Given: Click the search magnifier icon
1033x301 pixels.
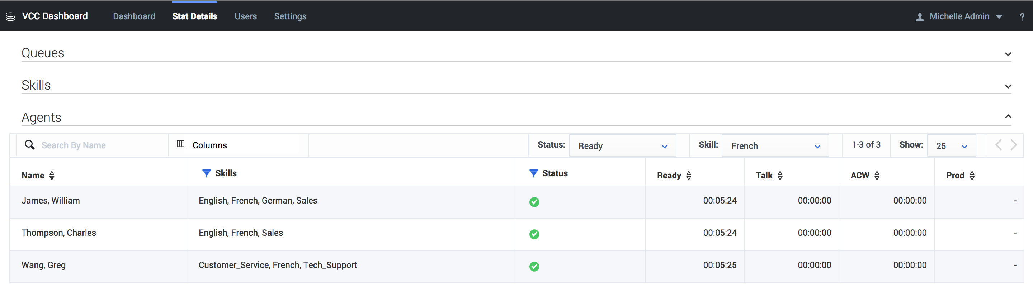Looking at the screenshot, I should 30,145.
